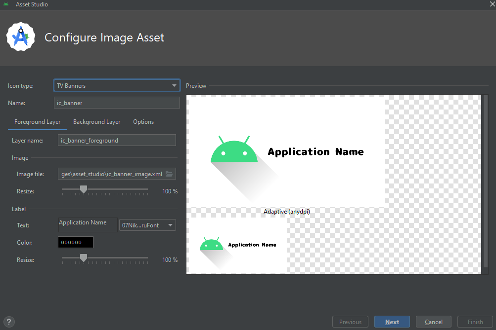Screen dimensions: 496x330
Task: Switch to the Foreground Layer tab
Action: pos(37,122)
